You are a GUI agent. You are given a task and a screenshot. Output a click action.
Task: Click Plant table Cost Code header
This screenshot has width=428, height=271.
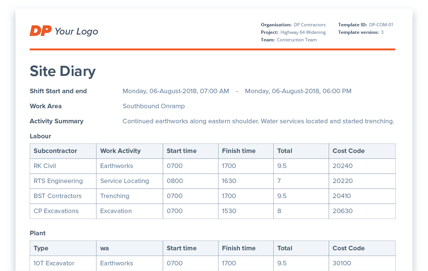(362, 248)
